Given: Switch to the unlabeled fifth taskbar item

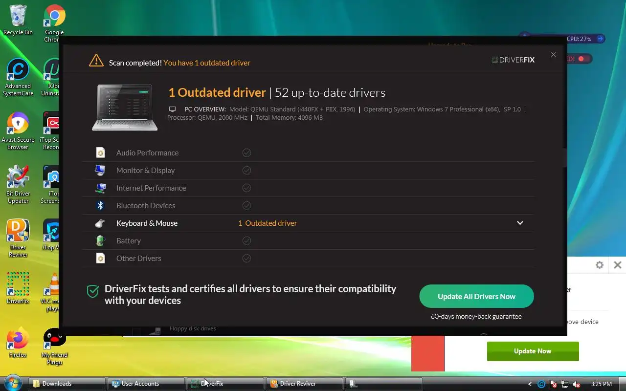Looking at the screenshot, I should (384, 384).
